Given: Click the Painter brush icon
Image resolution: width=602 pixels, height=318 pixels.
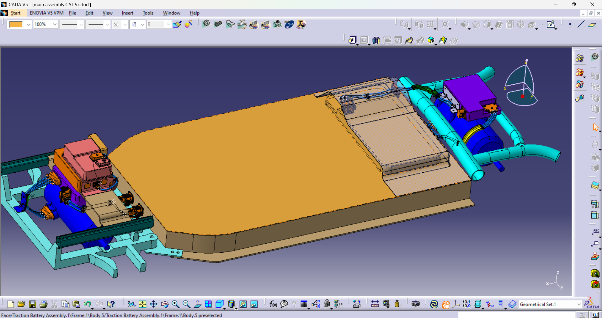Looking at the screenshot, I should point(177,24).
